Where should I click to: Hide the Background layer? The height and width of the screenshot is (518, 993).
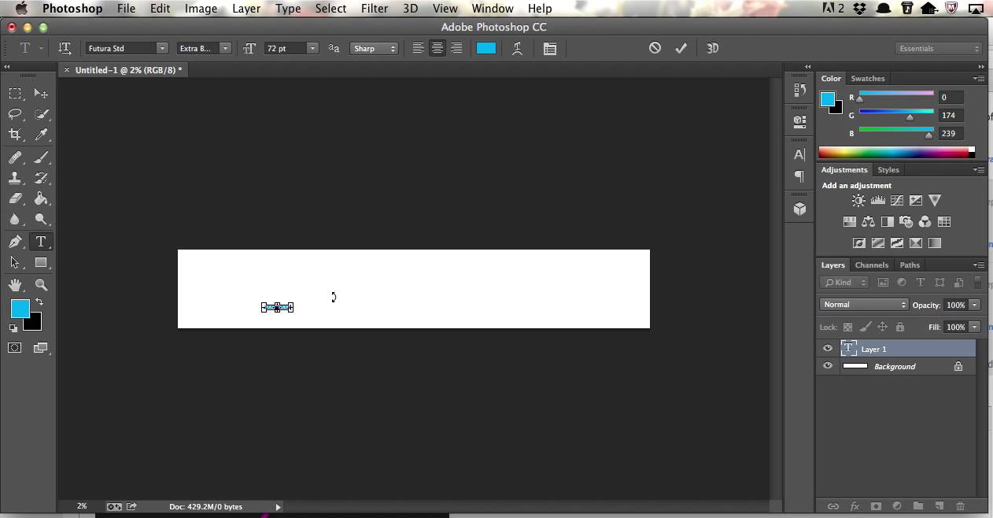(827, 366)
